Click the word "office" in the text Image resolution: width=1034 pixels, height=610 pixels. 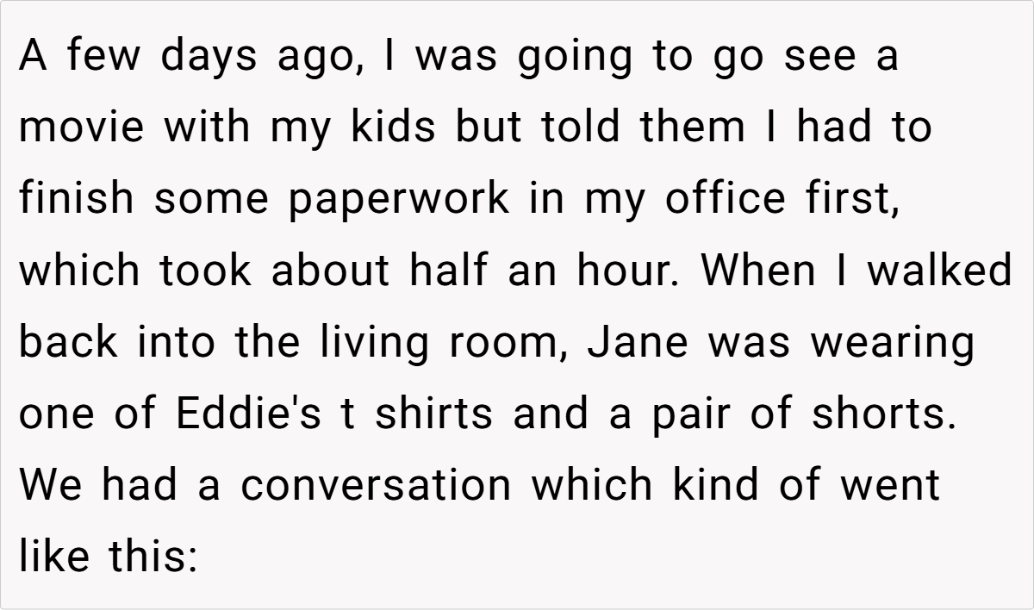click(725, 200)
